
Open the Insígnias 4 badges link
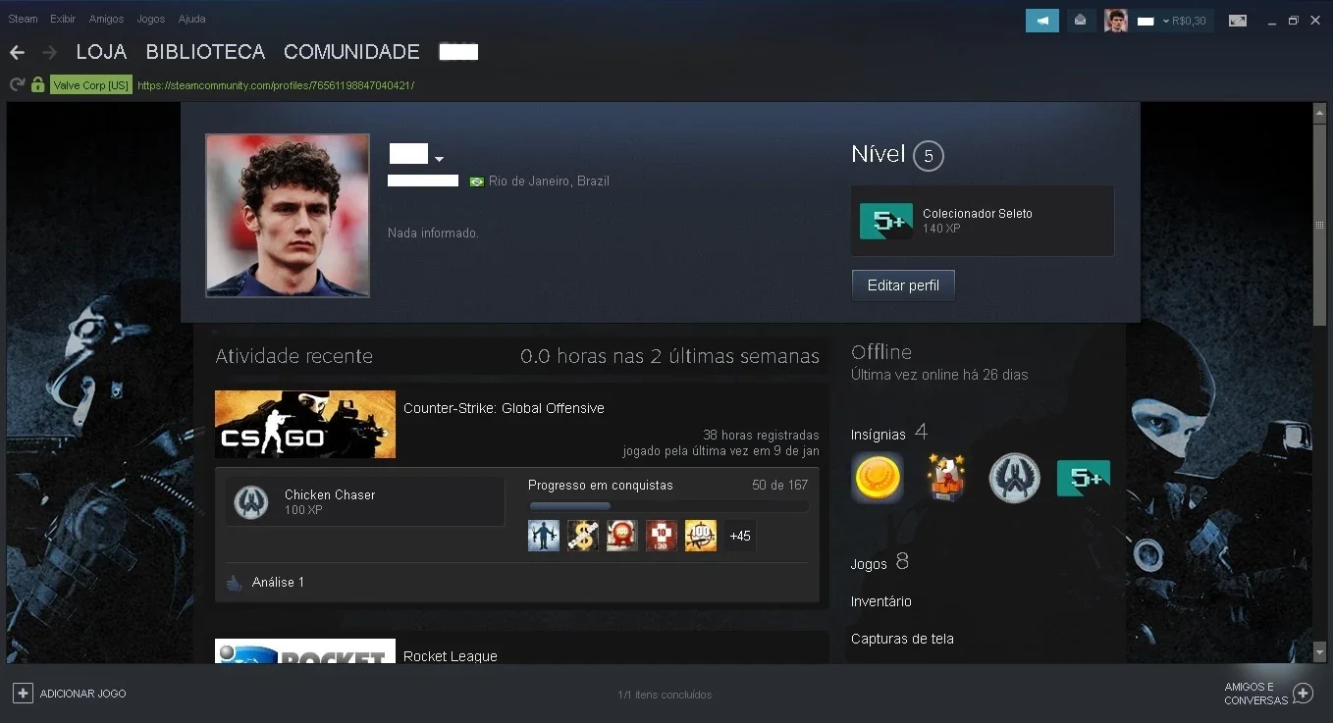coord(889,433)
